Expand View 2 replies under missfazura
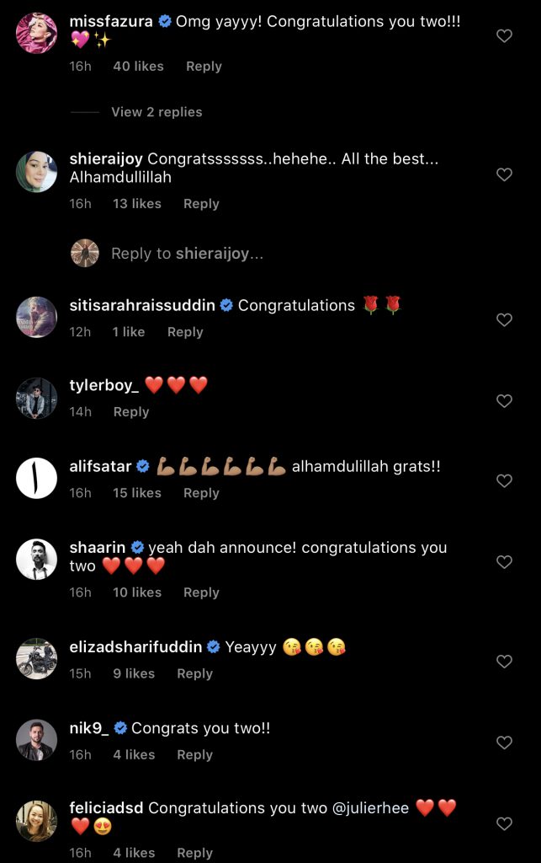541x863 pixels. (x=156, y=112)
